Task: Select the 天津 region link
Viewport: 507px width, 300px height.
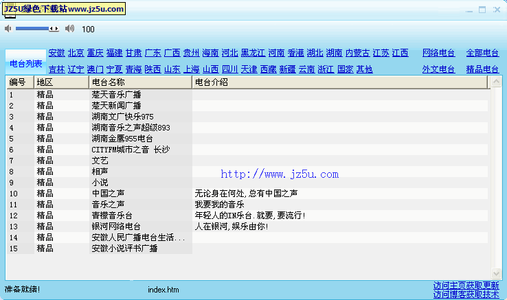Action: click(249, 69)
